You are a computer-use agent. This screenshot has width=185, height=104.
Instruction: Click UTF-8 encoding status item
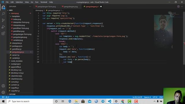click(155, 97)
